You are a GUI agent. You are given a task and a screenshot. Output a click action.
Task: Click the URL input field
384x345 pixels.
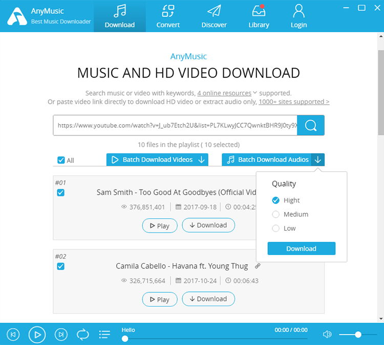tap(175, 125)
